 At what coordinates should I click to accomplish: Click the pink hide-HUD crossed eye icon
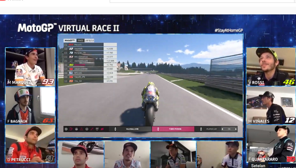click(x=102, y=129)
